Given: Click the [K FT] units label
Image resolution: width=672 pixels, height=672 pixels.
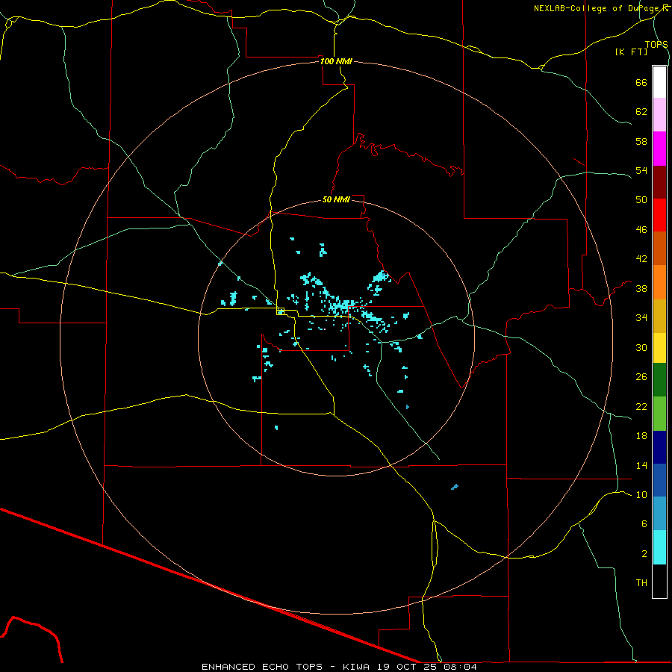Looking at the screenshot, I should coord(631,52).
